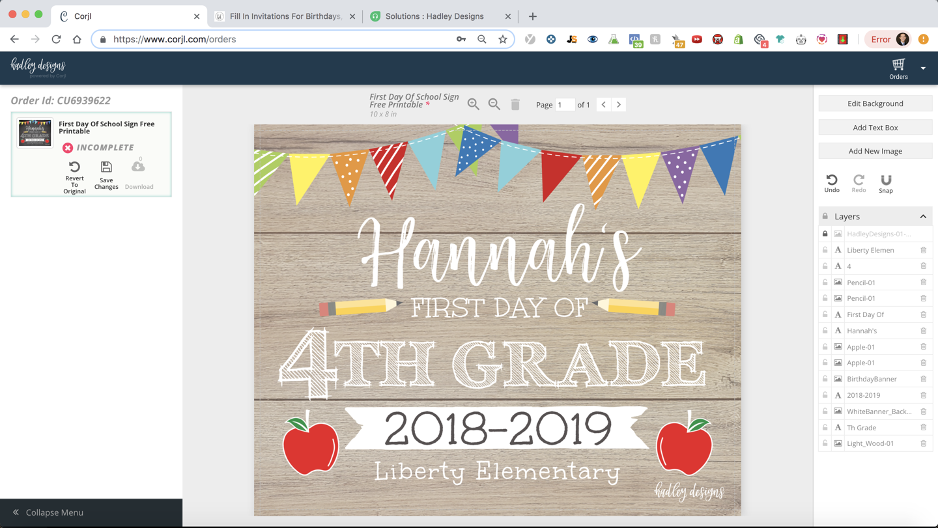Image resolution: width=938 pixels, height=528 pixels.
Task: Delete the WhiteBanner_Back layer
Action: [923, 411]
